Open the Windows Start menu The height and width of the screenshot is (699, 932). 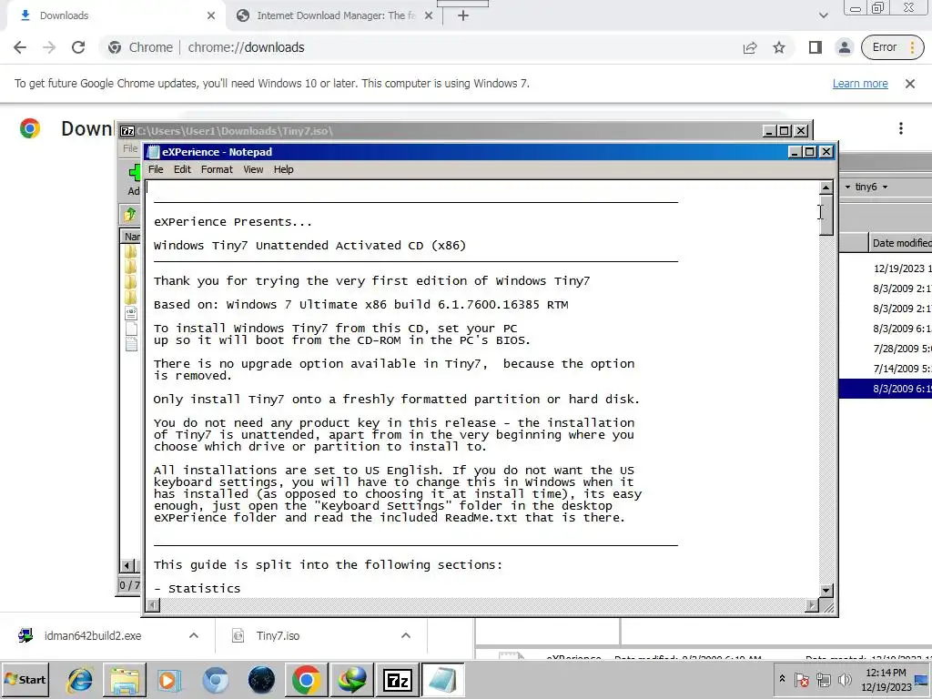[25, 679]
